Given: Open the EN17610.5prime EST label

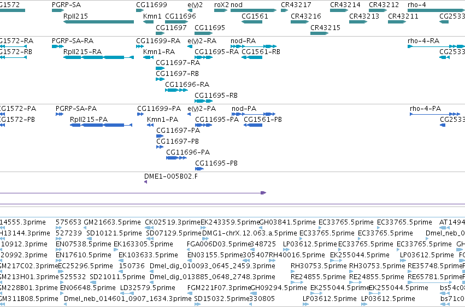Looking at the screenshot, I should (84, 255).
